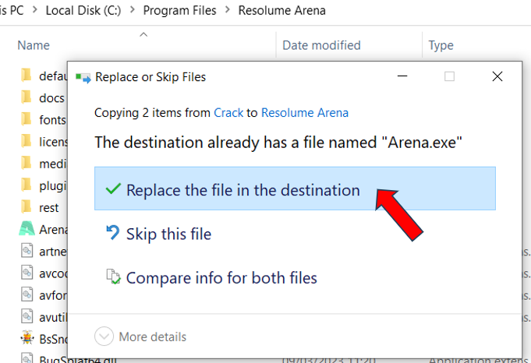Open the Resolume Arena destination link
Screen dimensions: 531x363
[x=305, y=113]
